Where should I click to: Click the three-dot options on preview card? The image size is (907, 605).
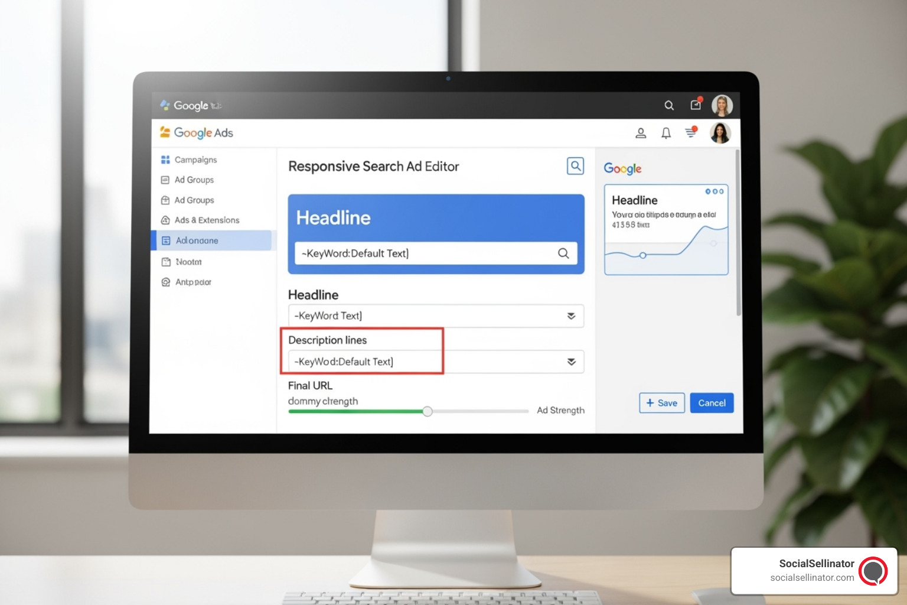pyautogui.click(x=714, y=191)
